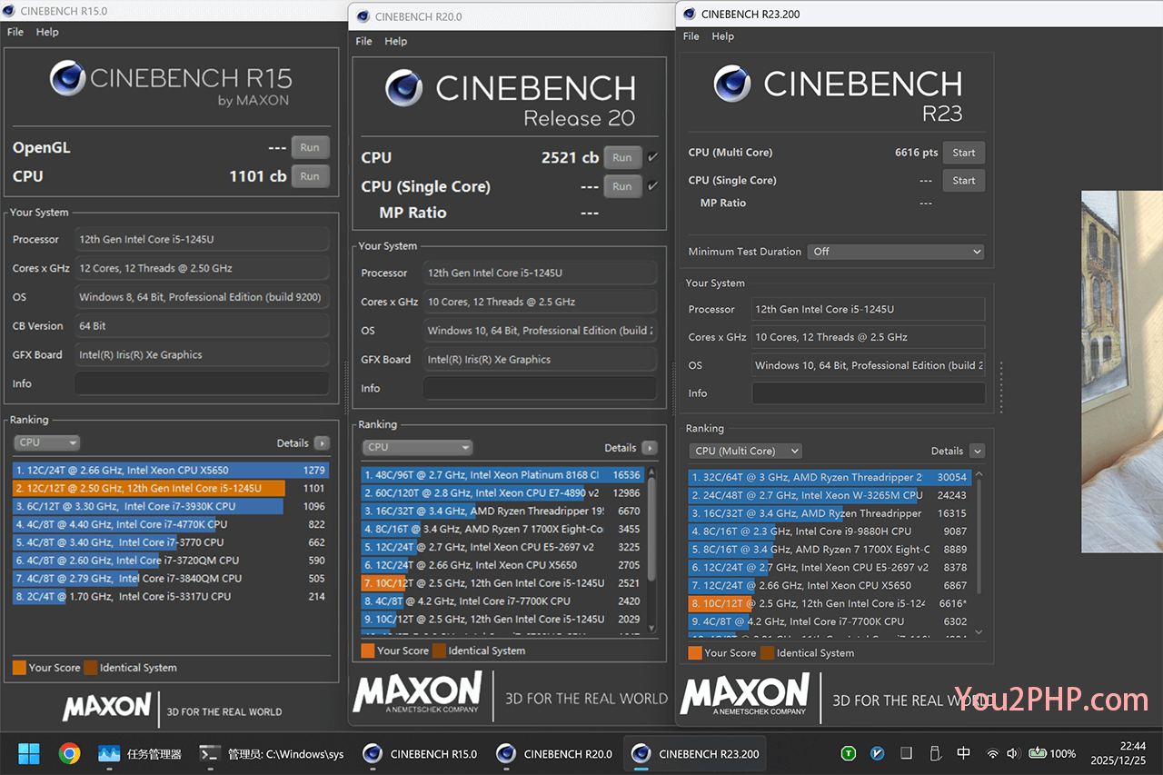Run the OpenGL test in R15
Viewport: 1163px width, 775px height.
click(x=310, y=147)
